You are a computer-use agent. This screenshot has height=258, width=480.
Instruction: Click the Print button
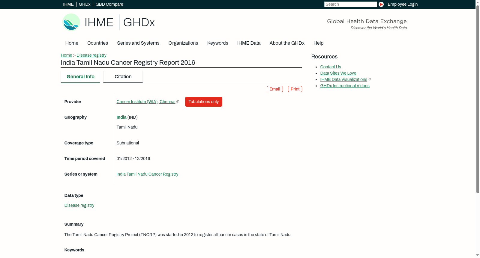[x=295, y=89]
